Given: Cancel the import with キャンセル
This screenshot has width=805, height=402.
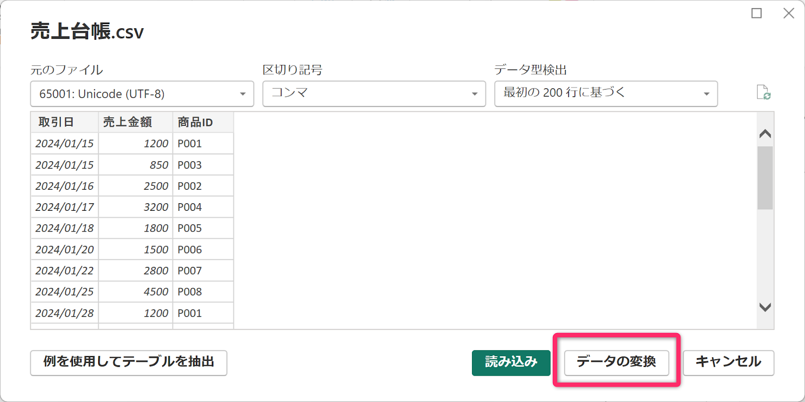Looking at the screenshot, I should pos(728,363).
